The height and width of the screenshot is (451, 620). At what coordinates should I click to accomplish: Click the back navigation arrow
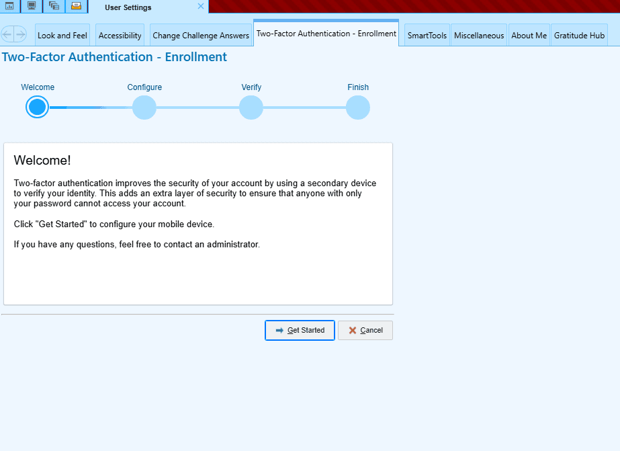(8, 34)
